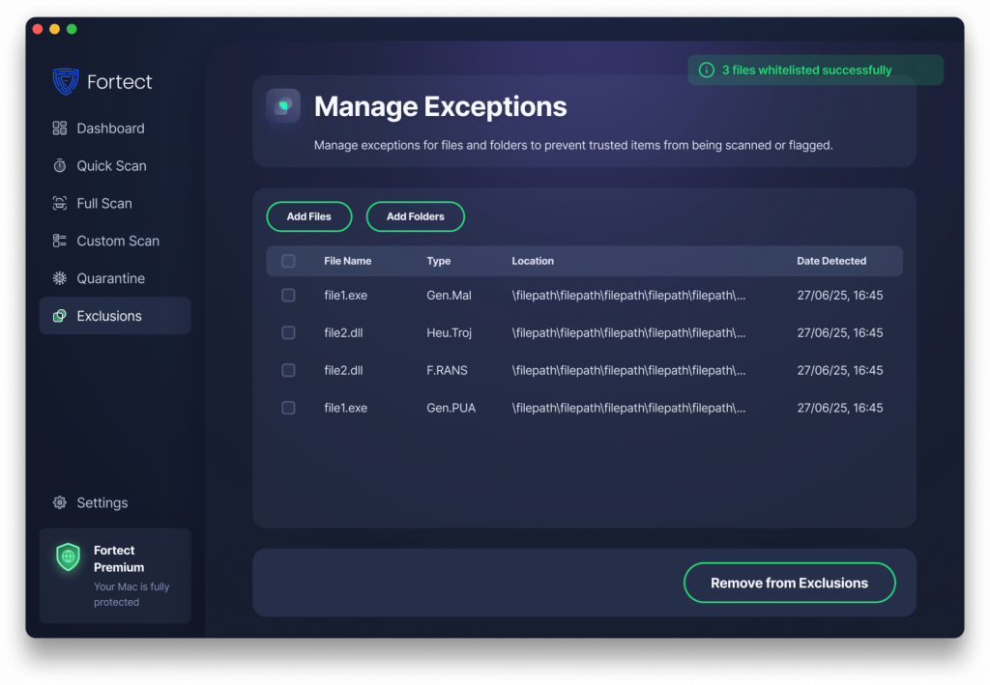Viewport: 990px width, 685px height.
Task: Click the date cell in the Heu.Troj row
Action: coord(840,332)
